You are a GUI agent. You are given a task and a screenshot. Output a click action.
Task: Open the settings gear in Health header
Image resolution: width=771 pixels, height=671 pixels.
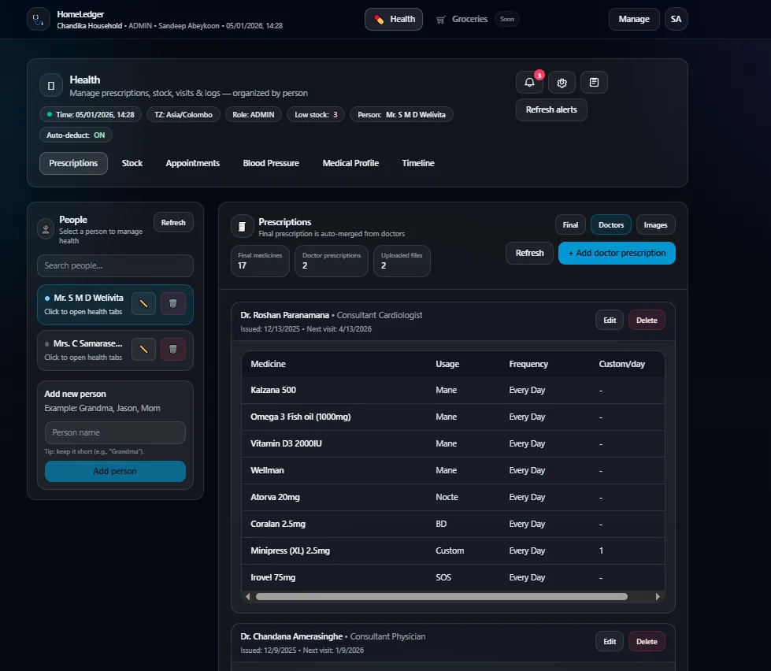[562, 83]
